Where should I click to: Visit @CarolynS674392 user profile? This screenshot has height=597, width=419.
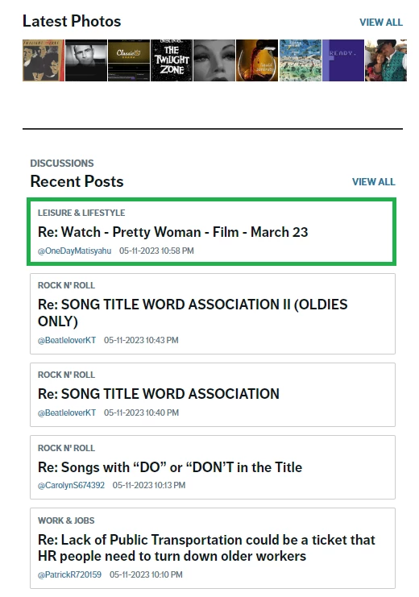(x=71, y=485)
